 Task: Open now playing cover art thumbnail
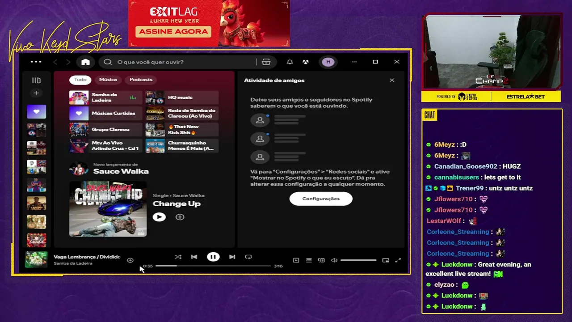(36, 260)
